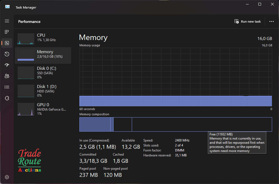Select the CPU performance entry
Viewport: 279px width, 184px height.
(x=43, y=39)
